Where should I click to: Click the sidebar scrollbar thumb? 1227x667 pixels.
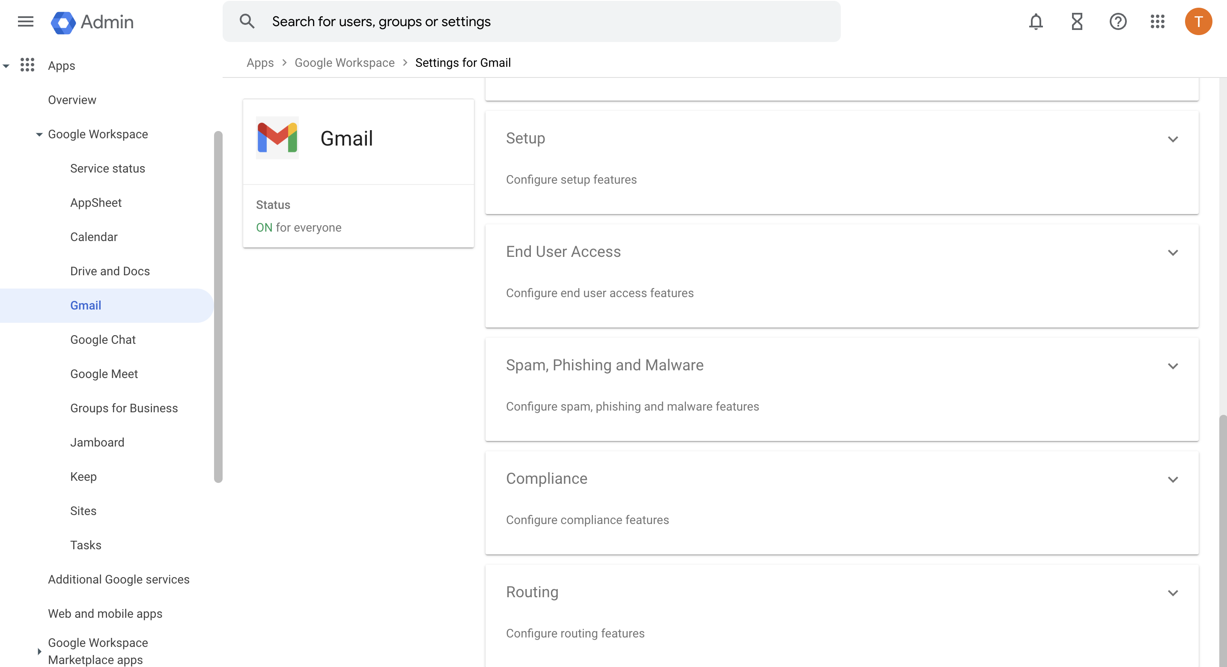(218, 307)
